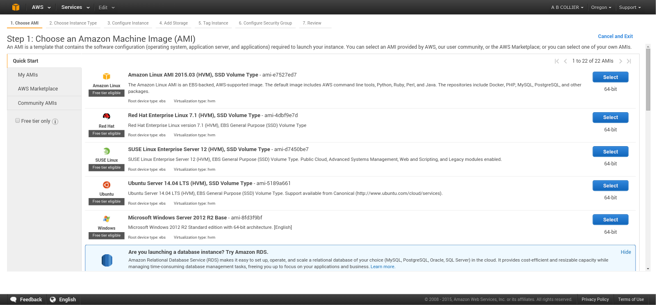Go to the next page of AMIs arrow
This screenshot has width=656, height=305.
coord(621,61)
